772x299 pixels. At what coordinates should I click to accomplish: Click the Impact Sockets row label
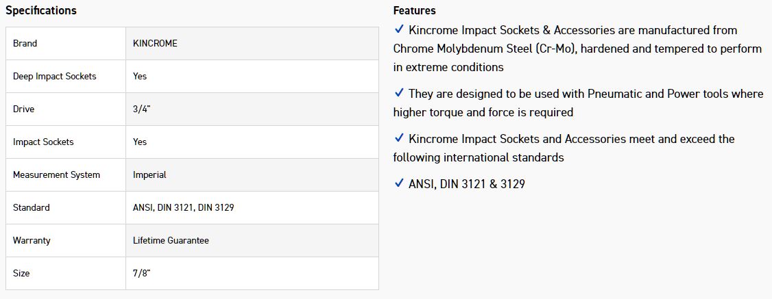point(43,142)
